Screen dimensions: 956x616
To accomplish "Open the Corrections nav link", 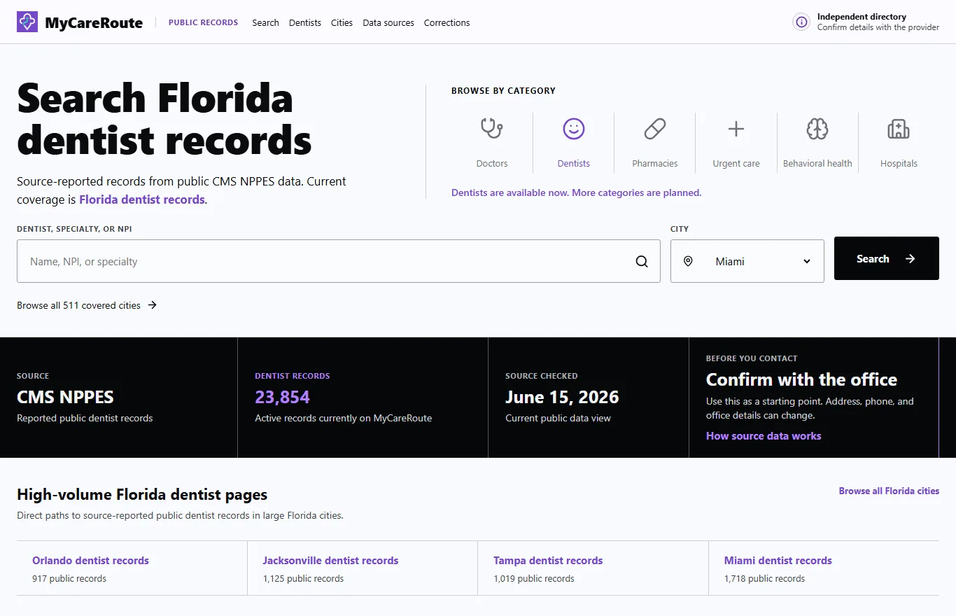I will pyautogui.click(x=447, y=22).
